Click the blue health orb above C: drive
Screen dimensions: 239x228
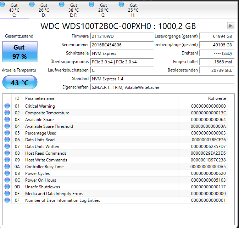(x=2, y=4)
